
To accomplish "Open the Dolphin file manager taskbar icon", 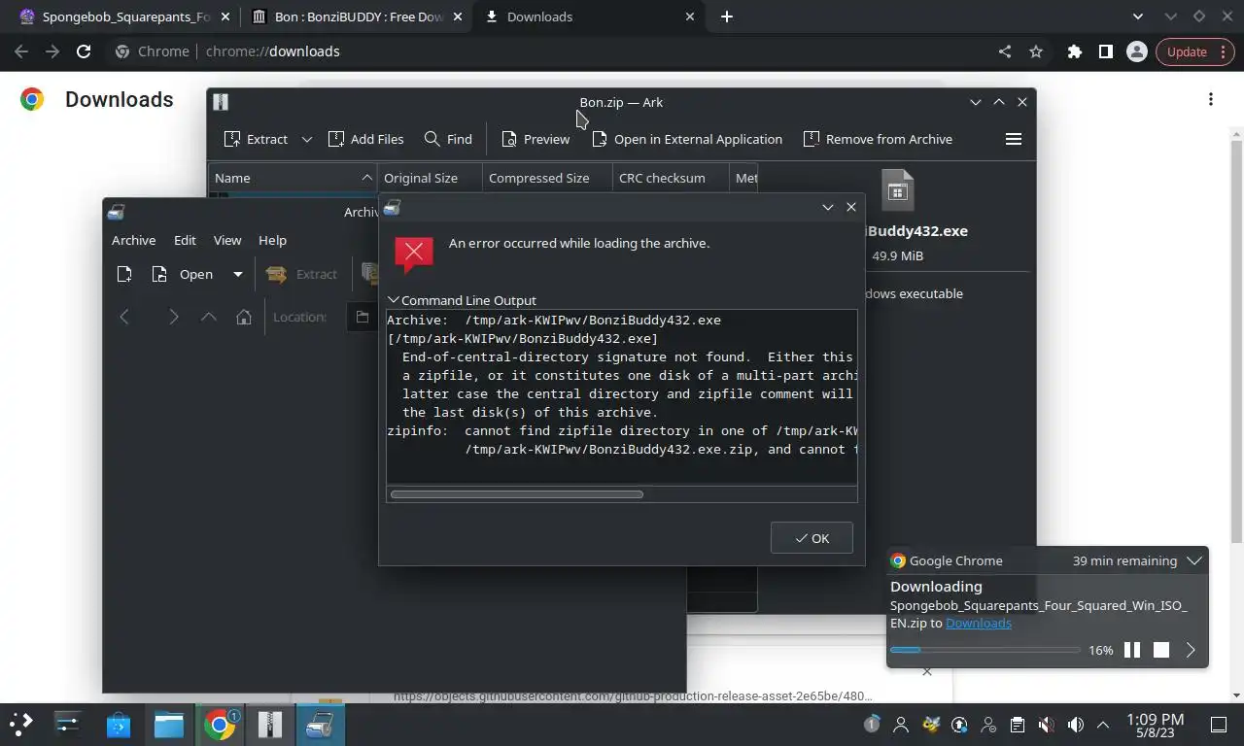I will coord(169,724).
